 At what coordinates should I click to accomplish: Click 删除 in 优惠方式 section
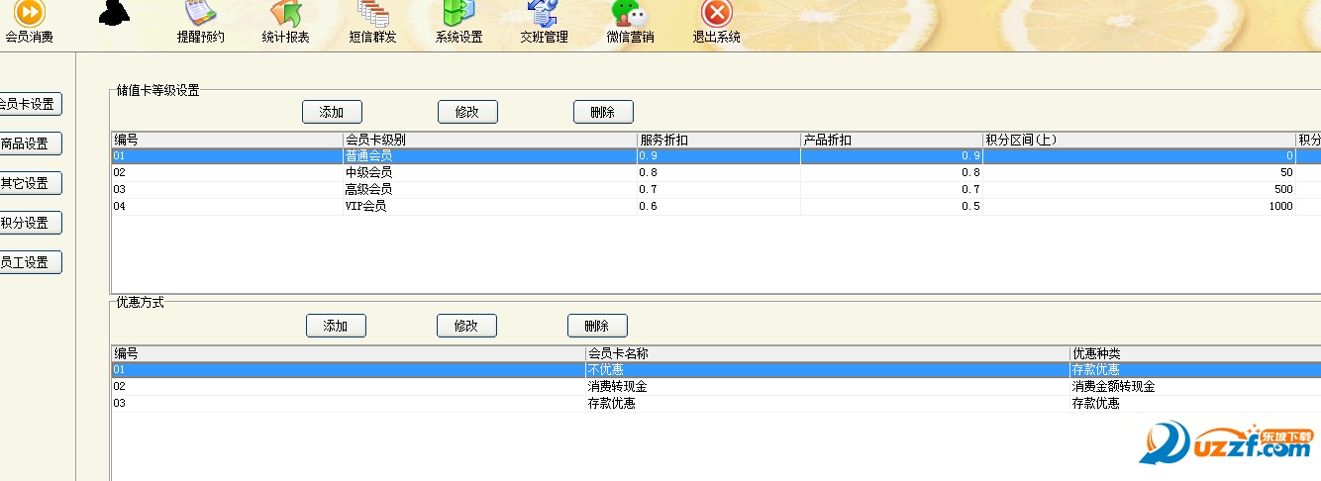coord(597,326)
